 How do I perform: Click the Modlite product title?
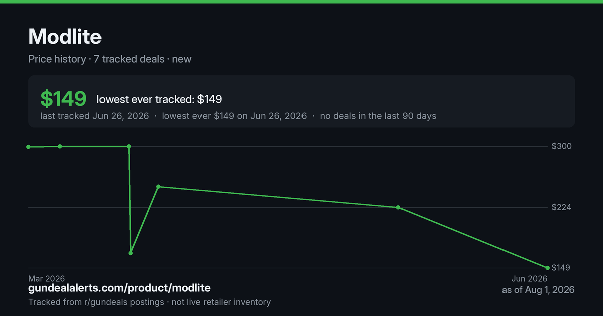[65, 36]
